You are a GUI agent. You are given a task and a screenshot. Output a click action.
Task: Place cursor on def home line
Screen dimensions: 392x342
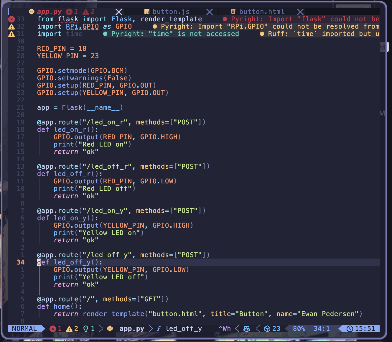[x=59, y=307]
